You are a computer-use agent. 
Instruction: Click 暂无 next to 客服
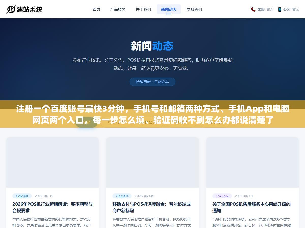[x=270, y=9]
